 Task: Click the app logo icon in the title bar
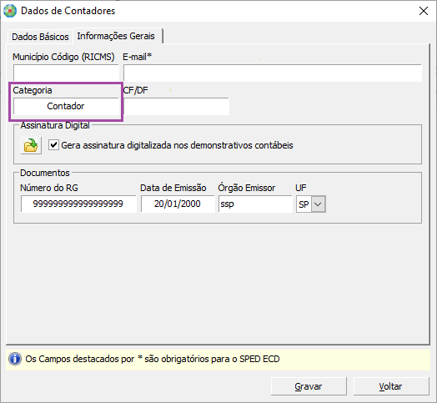point(10,11)
